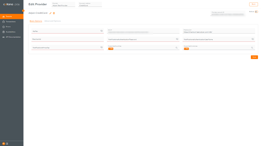This screenshot has width=261, height=146.
Task: Click the search icon in SupportedCountries
Action: coord(176,48)
